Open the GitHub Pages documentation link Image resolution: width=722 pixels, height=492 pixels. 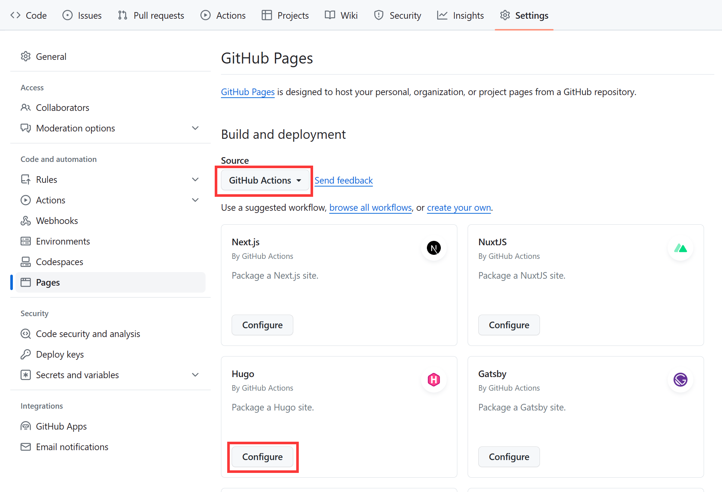(248, 92)
